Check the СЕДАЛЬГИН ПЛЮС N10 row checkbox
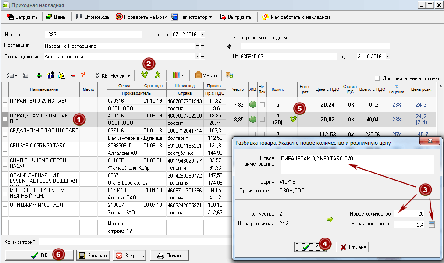Viewport: 444px width, 263px height. (x=5, y=134)
